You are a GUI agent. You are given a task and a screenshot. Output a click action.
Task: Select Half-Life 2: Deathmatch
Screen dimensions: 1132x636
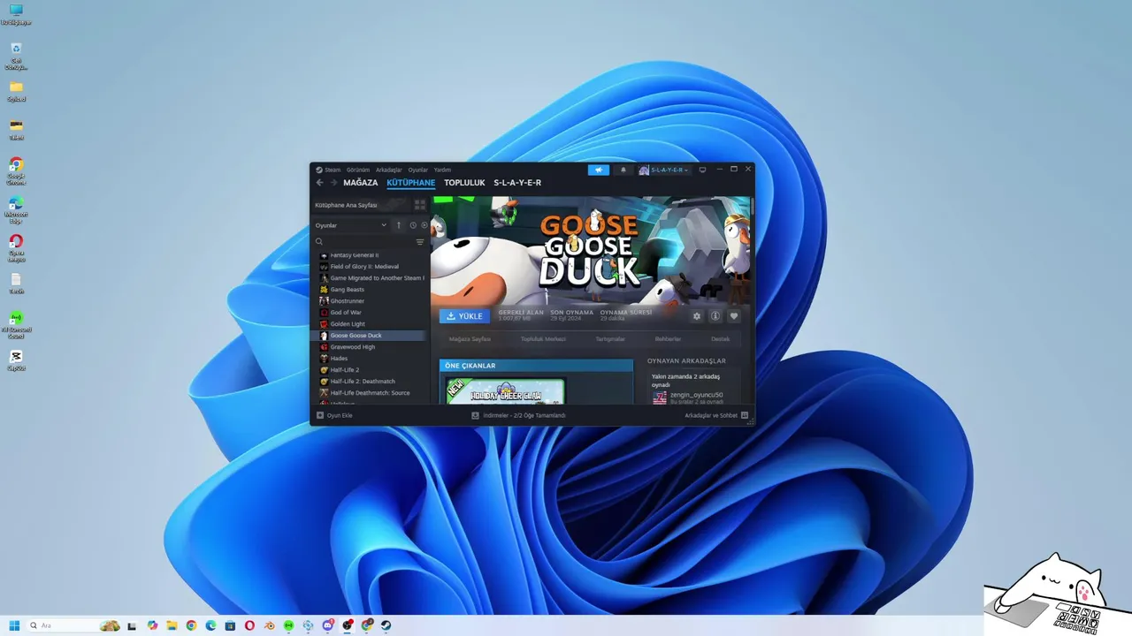(363, 382)
